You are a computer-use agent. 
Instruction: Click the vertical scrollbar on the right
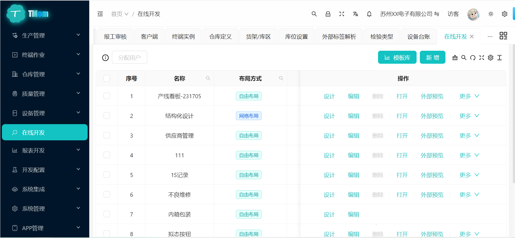pyautogui.click(x=513, y=113)
